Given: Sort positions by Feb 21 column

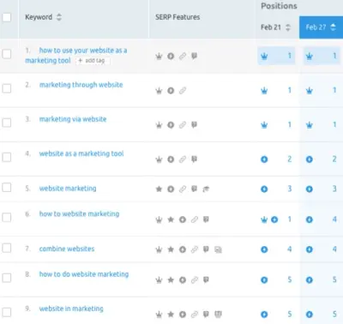Looking at the screenshot, I should (288, 27).
